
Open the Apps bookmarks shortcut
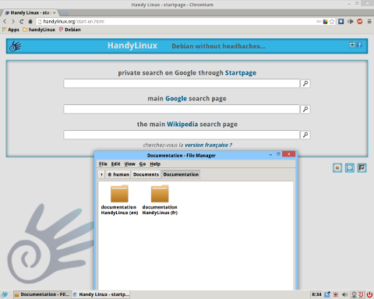point(11,30)
